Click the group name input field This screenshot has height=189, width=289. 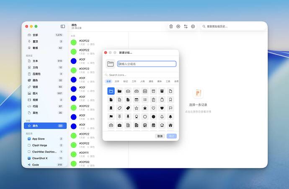point(147,64)
